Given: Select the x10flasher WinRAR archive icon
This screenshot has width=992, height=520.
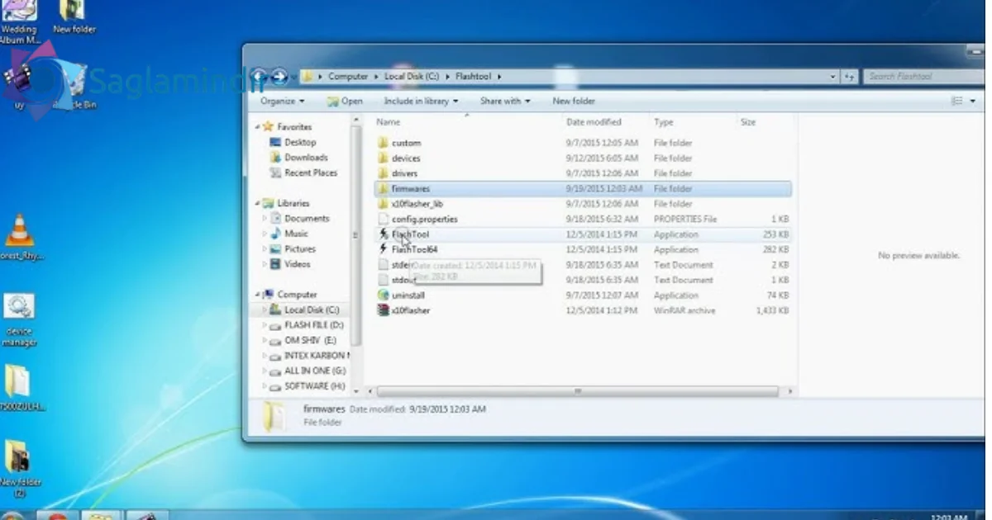Looking at the screenshot, I should [384, 310].
